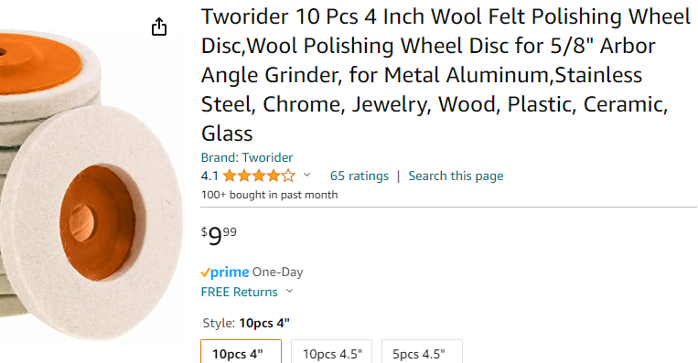This screenshot has width=698, height=363.
Task: Click the product title text
Action: tap(446, 75)
